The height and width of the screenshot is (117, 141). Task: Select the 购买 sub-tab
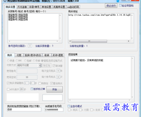10,55
